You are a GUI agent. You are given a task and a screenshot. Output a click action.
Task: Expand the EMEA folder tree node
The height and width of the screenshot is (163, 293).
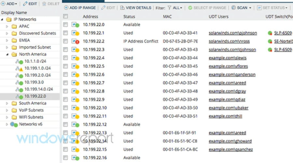[7, 40]
